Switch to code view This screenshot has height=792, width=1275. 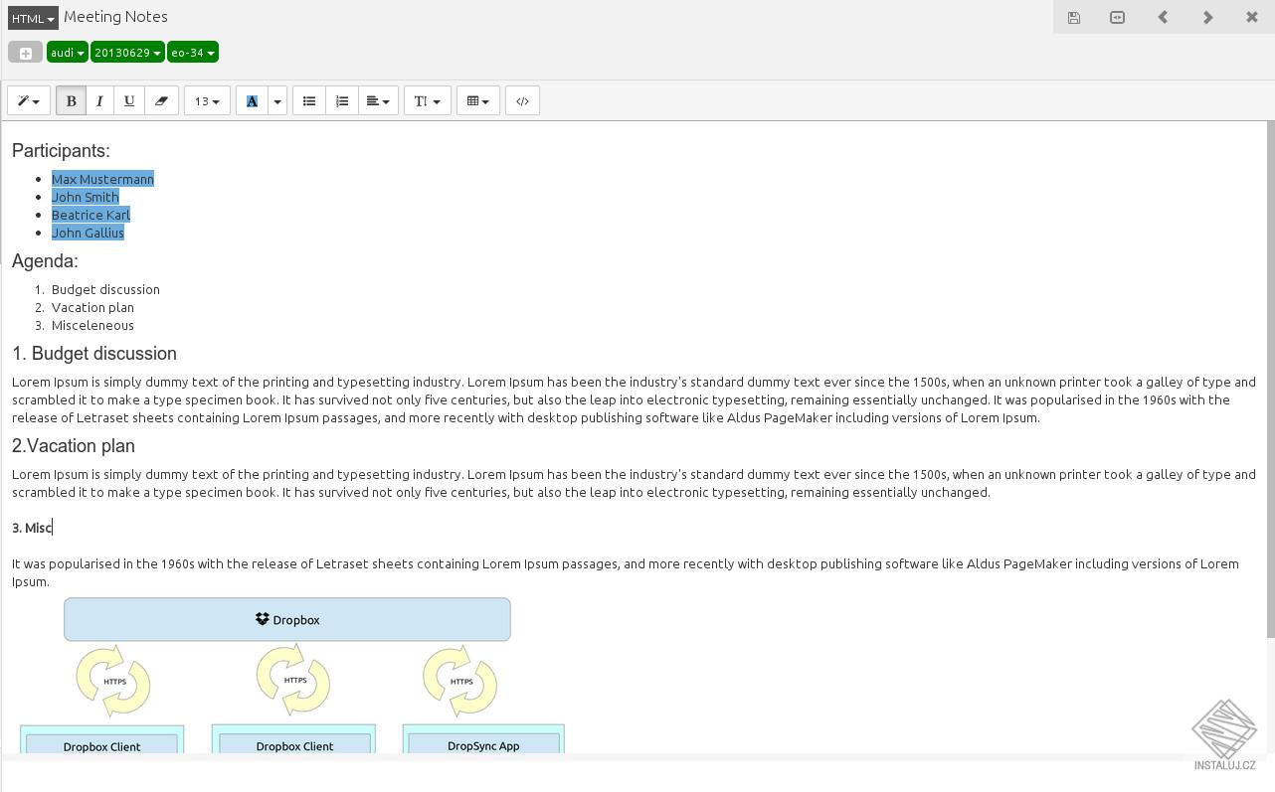(522, 100)
